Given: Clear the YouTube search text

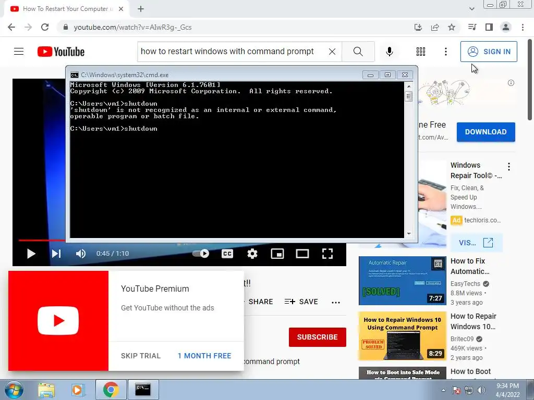Looking at the screenshot, I should point(332,52).
